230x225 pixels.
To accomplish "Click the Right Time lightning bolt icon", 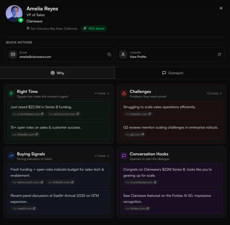I will (11, 93).
